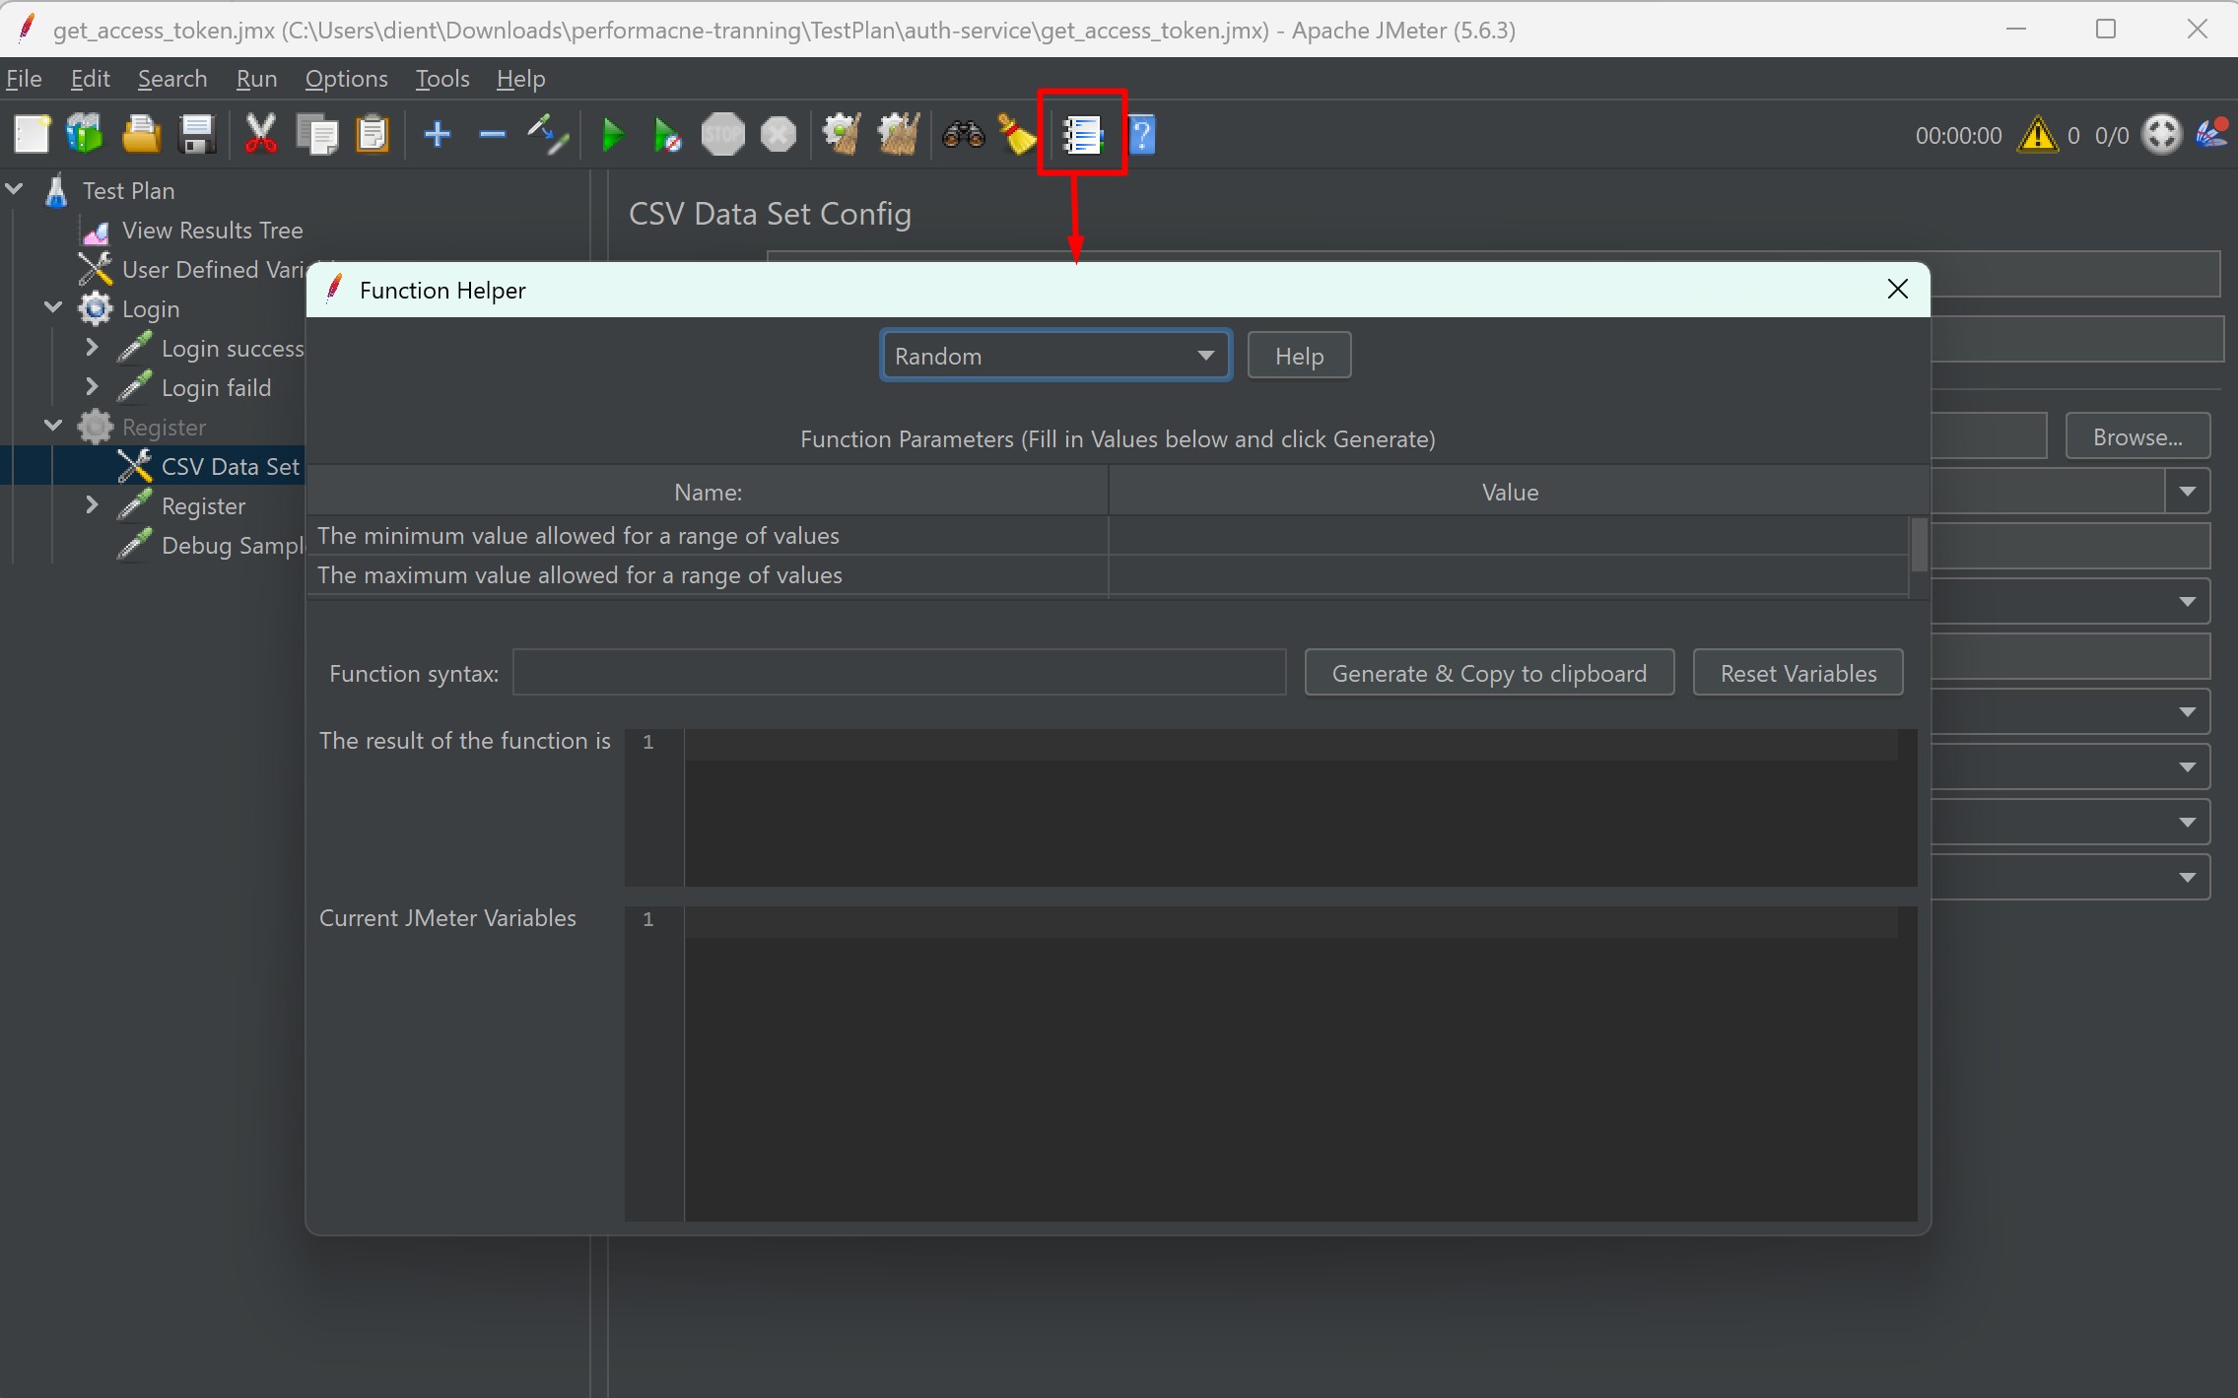This screenshot has width=2238, height=1398.
Task: Click the warning triangle log viewer toggle
Action: (x=2037, y=135)
